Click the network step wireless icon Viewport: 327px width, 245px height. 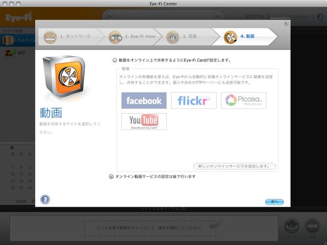tap(50, 37)
